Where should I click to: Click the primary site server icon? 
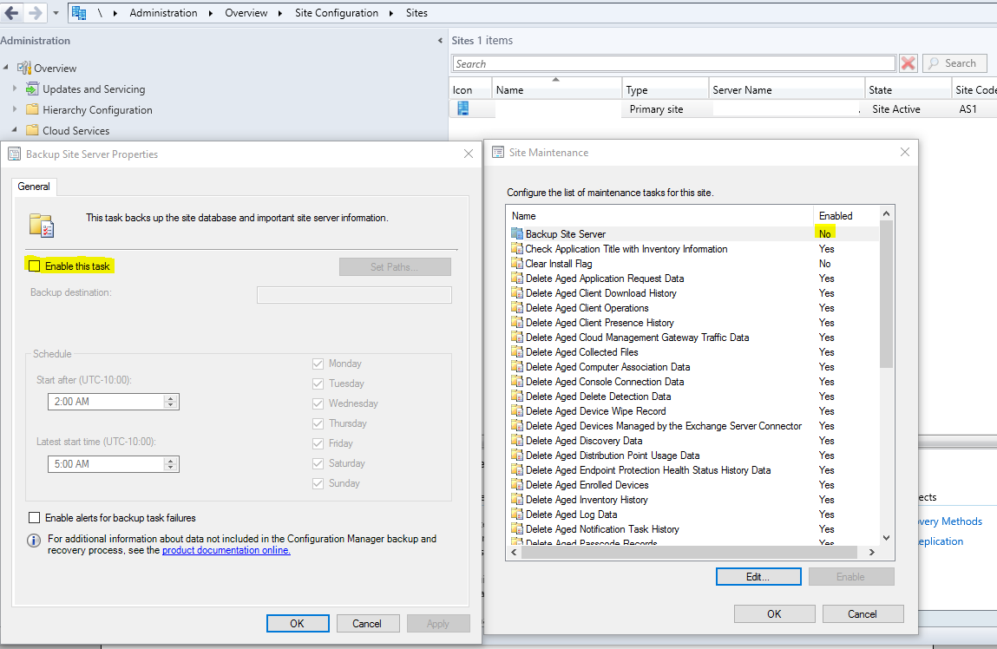(x=462, y=108)
